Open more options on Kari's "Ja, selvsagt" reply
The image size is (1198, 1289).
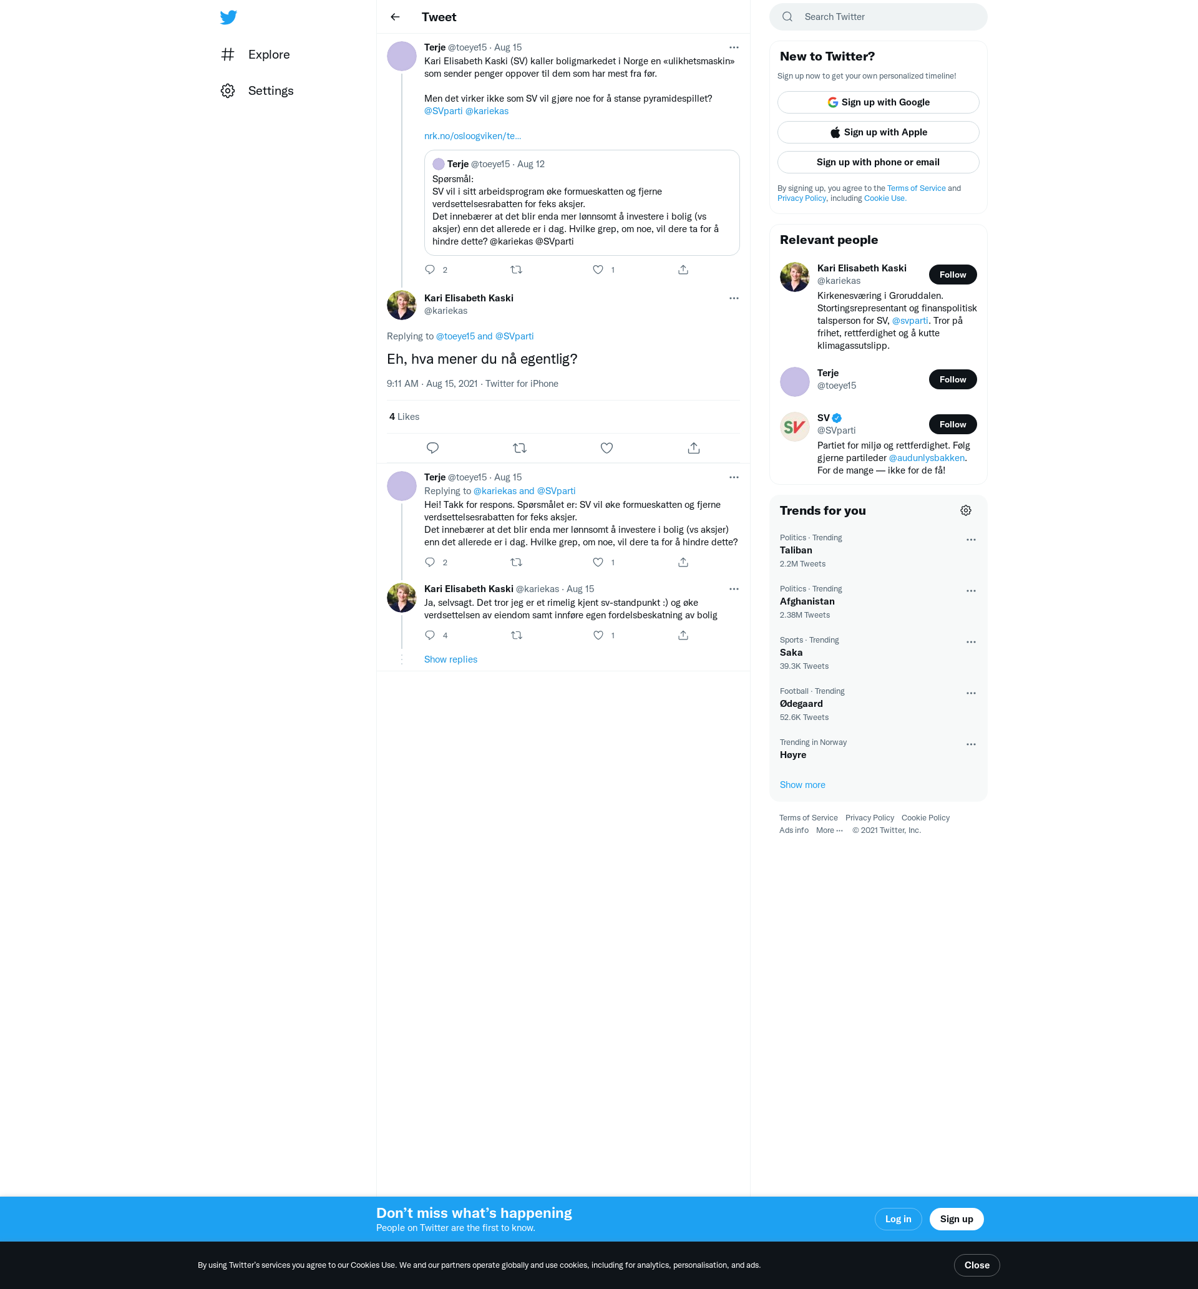[x=734, y=589]
